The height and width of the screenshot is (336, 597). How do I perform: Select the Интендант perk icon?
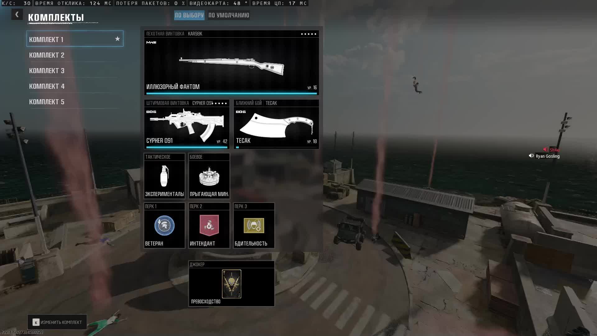[x=209, y=226]
